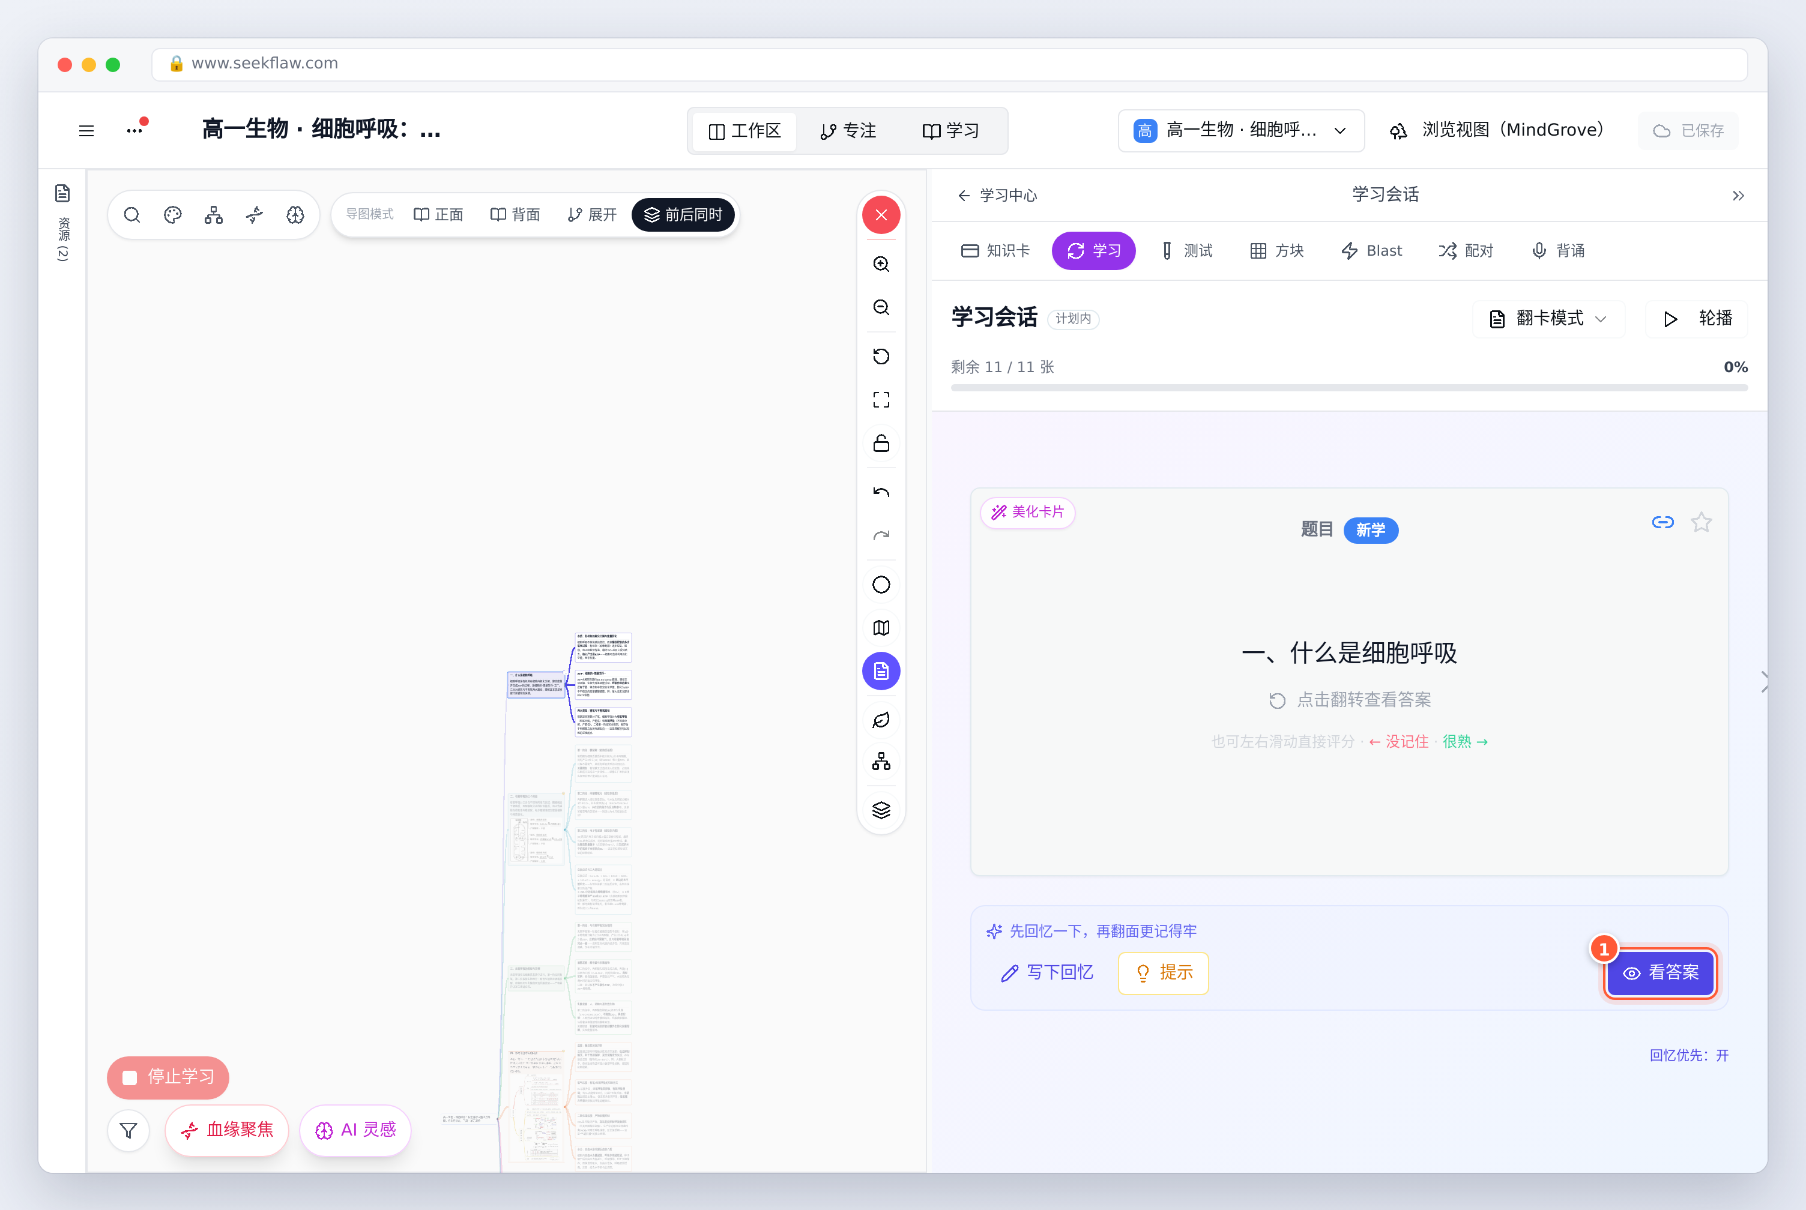
Task: Click the flashcard to flip it
Action: pos(1349,682)
